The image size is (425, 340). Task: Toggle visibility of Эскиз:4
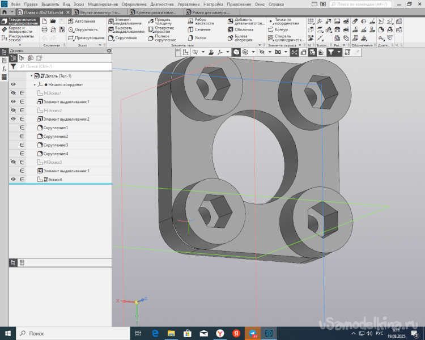[13, 180]
